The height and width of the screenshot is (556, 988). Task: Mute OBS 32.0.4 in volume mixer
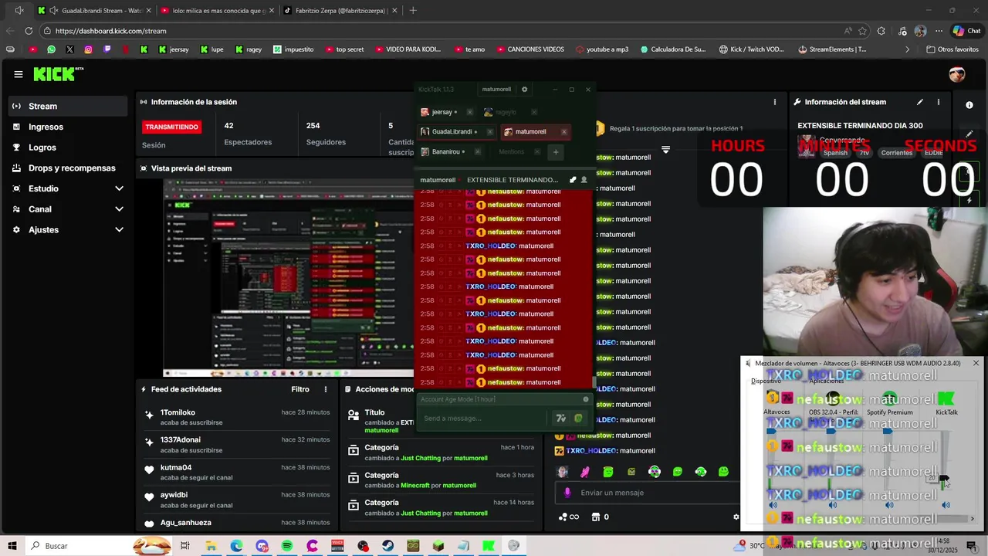pyautogui.click(x=832, y=505)
